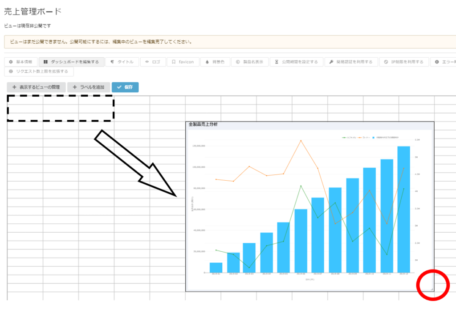Click the 売上管理ボード page heading
The width and height of the screenshot is (456, 309).
[33, 12]
